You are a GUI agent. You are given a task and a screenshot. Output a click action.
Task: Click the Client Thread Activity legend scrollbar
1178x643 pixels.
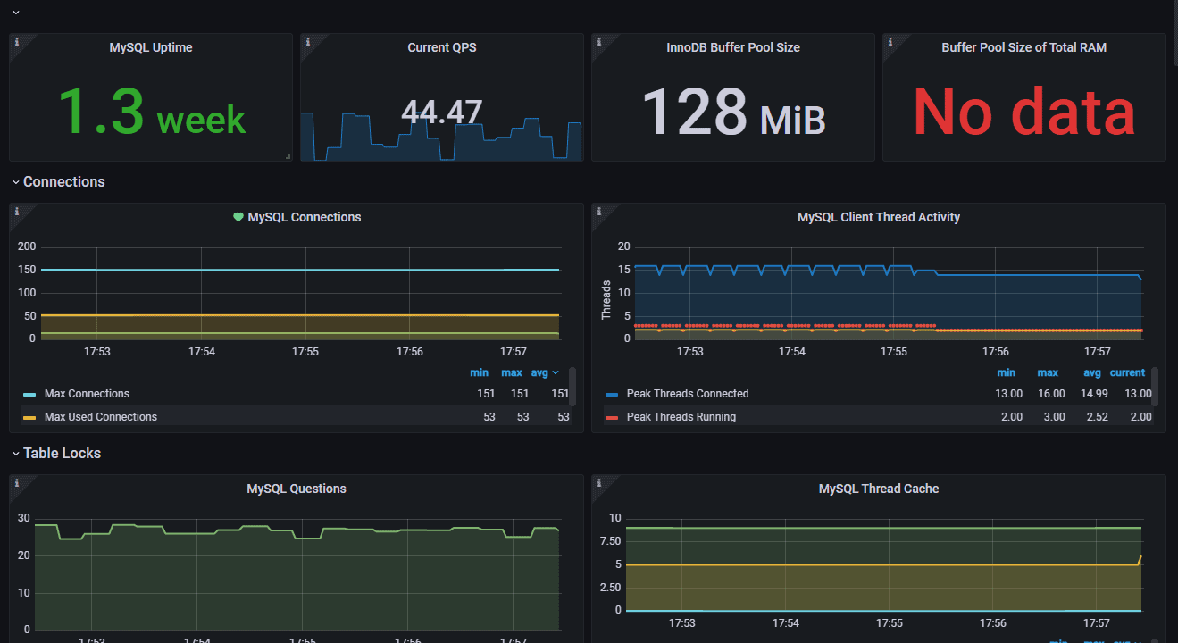tap(1155, 386)
